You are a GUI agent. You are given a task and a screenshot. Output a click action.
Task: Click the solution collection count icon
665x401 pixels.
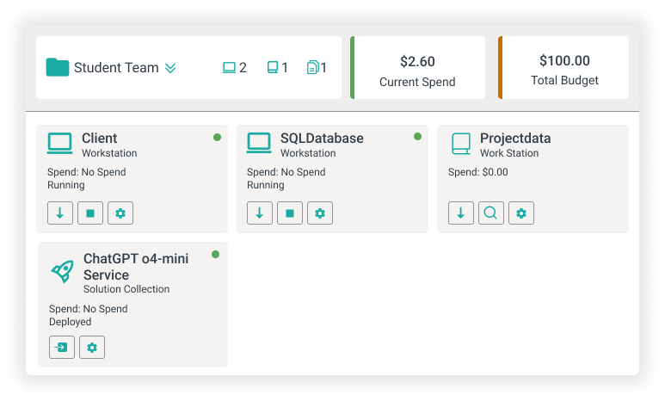[312, 67]
